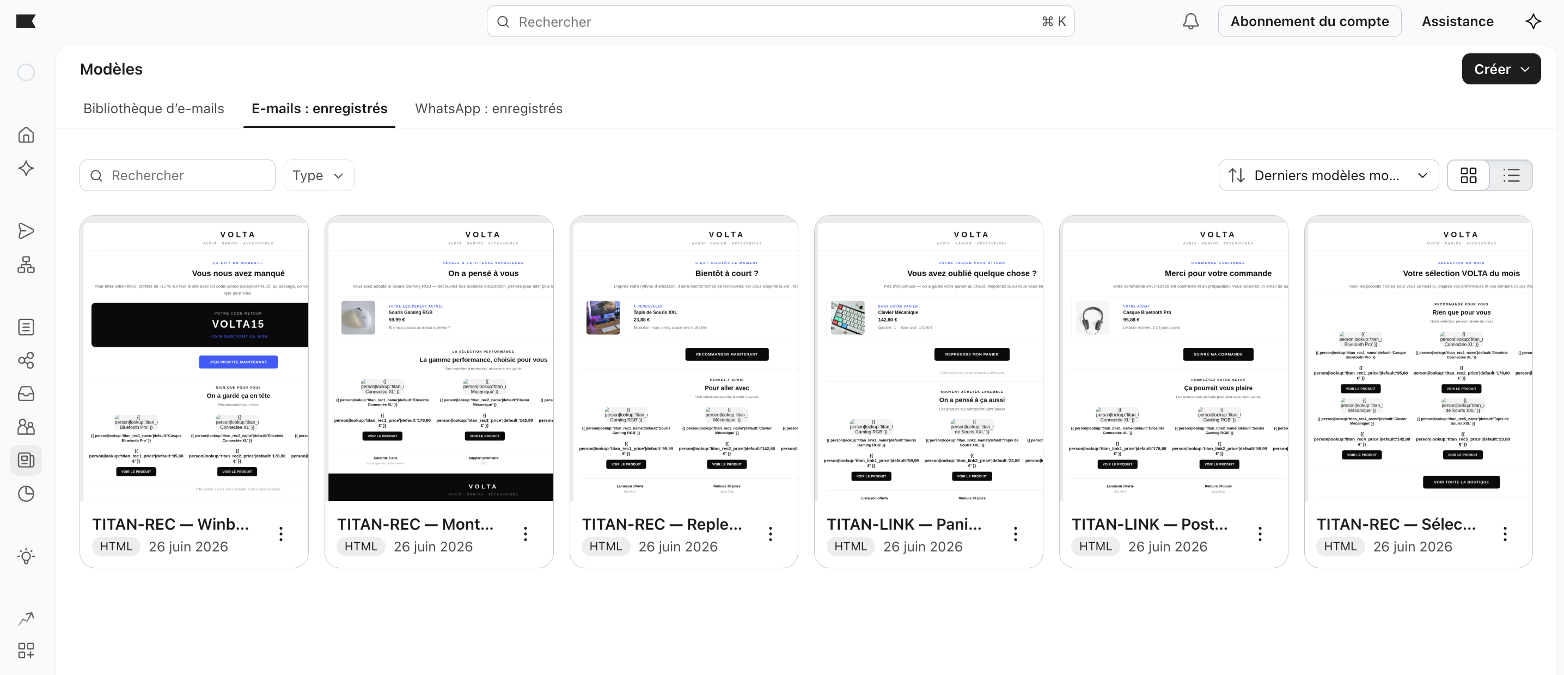Open the Inbox tray sidebar icon
This screenshot has width=1564, height=675.
tap(26, 394)
